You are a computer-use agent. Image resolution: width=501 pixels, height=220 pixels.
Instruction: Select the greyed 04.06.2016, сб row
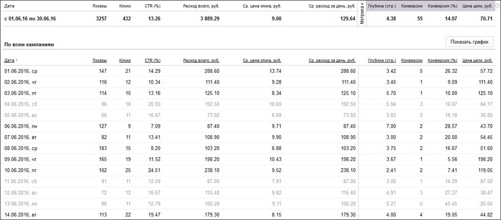tap(20, 104)
